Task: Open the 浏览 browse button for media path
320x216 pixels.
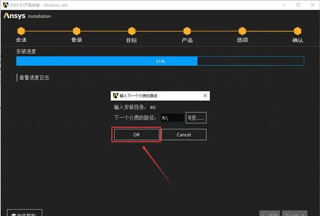Action: [x=196, y=117]
